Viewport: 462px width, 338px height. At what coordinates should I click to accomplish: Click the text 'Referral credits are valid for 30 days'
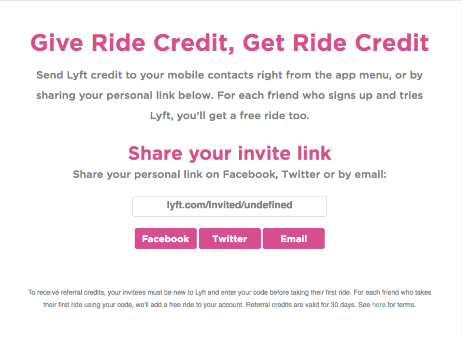pos(301,305)
